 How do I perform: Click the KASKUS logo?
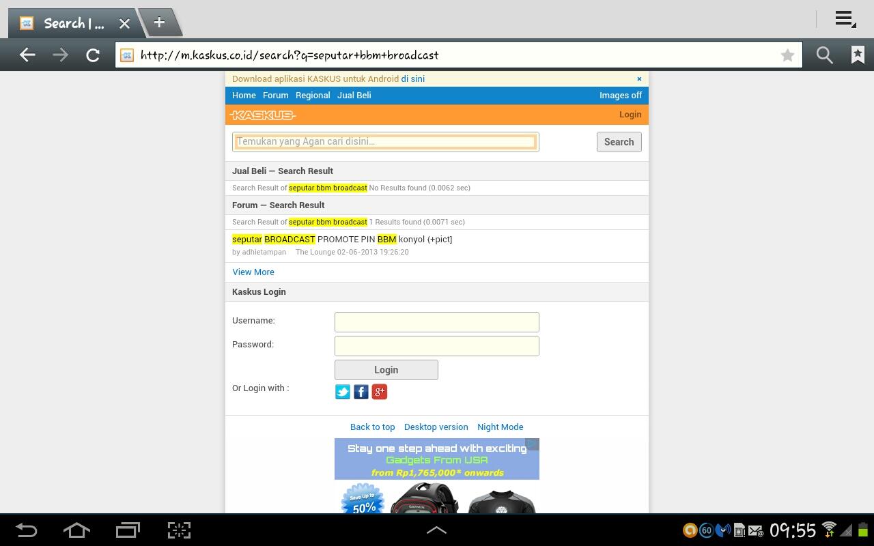[x=263, y=115]
